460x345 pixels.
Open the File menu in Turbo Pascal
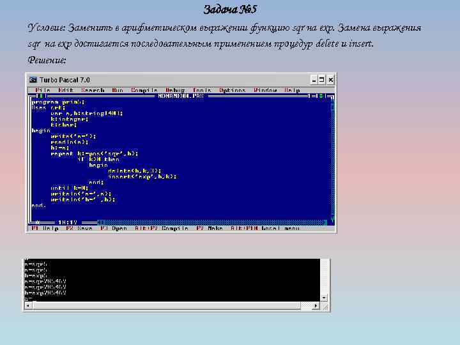43,90
